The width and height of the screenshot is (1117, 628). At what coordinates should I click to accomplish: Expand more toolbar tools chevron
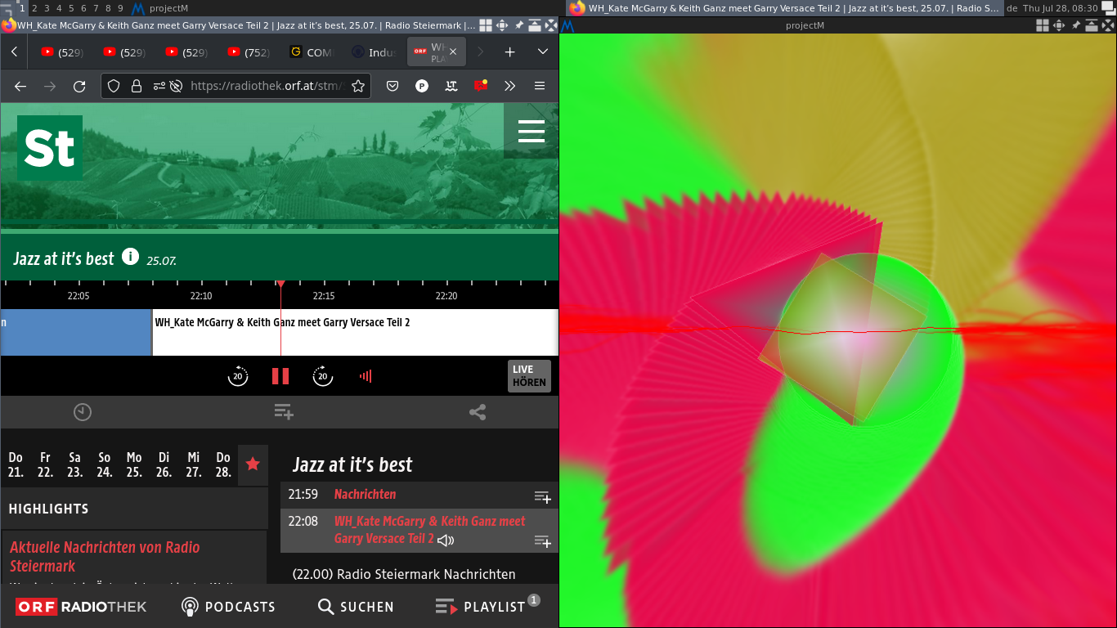(x=510, y=86)
